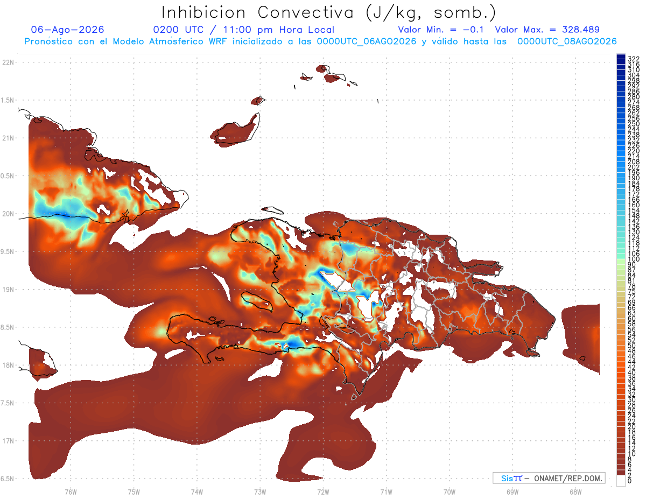Image resolution: width=646 pixels, height=499 pixels.
Task: Click "0000UTC_08AGO2026" valid-until time
Action: (567, 41)
